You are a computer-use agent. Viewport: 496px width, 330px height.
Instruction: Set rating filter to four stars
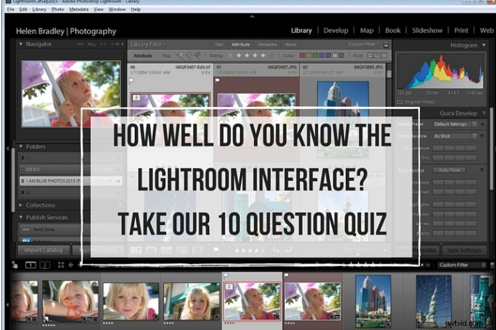click(x=263, y=56)
